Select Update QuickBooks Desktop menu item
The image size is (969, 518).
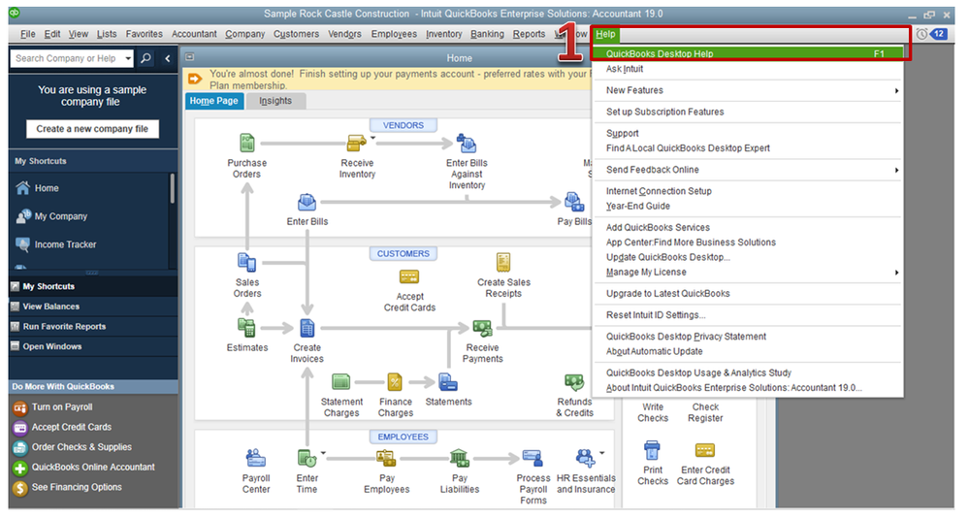tap(667, 257)
